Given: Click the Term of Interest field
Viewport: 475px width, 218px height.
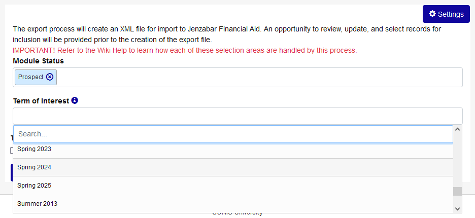Looking at the screenshot, I should [x=237, y=116].
